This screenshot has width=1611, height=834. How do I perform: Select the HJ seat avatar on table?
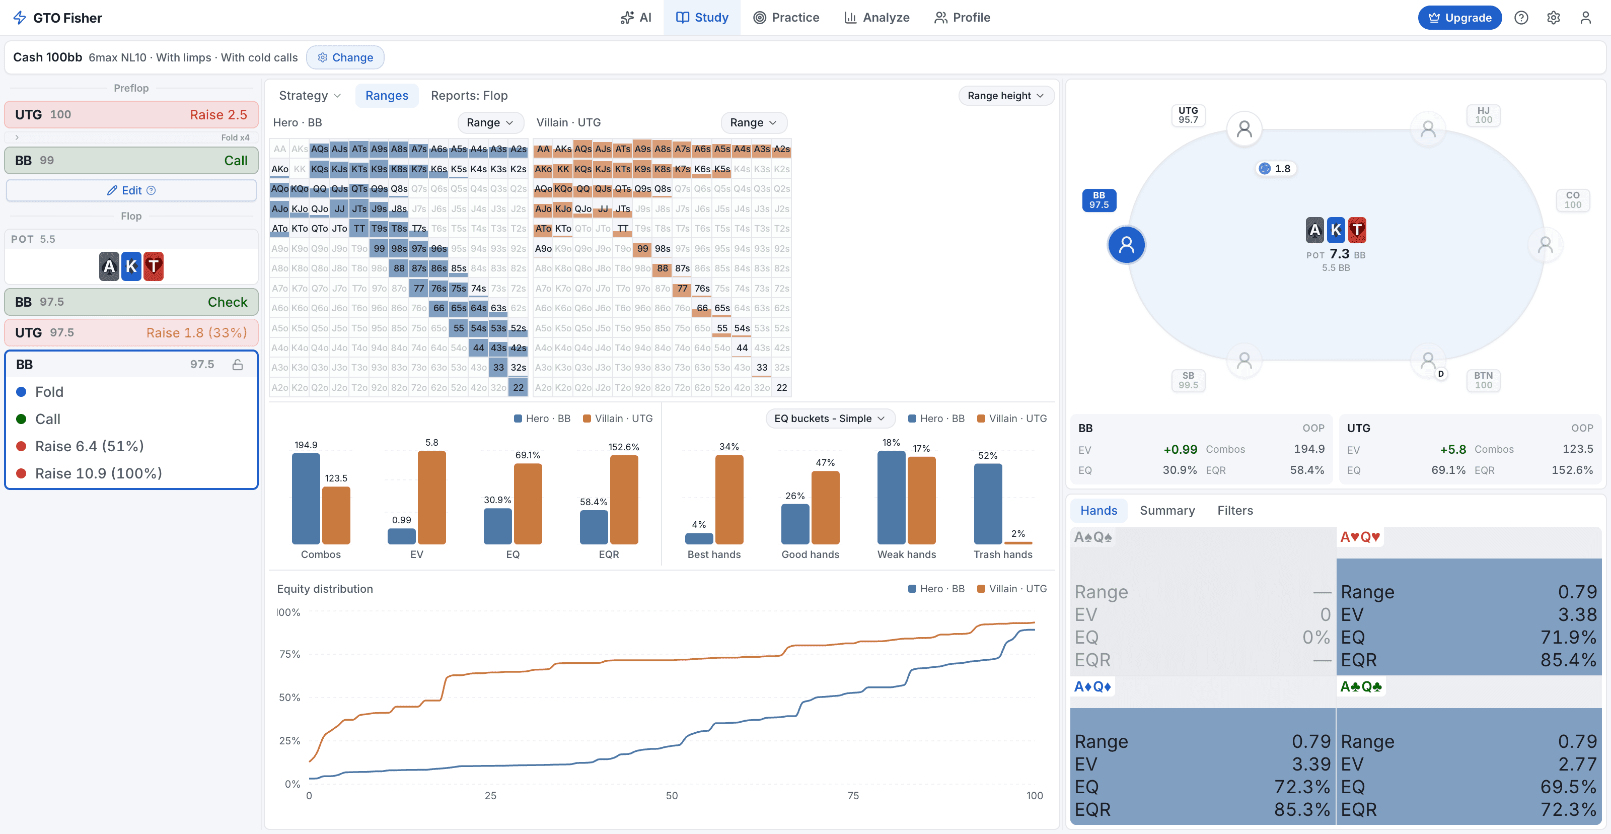[1428, 129]
